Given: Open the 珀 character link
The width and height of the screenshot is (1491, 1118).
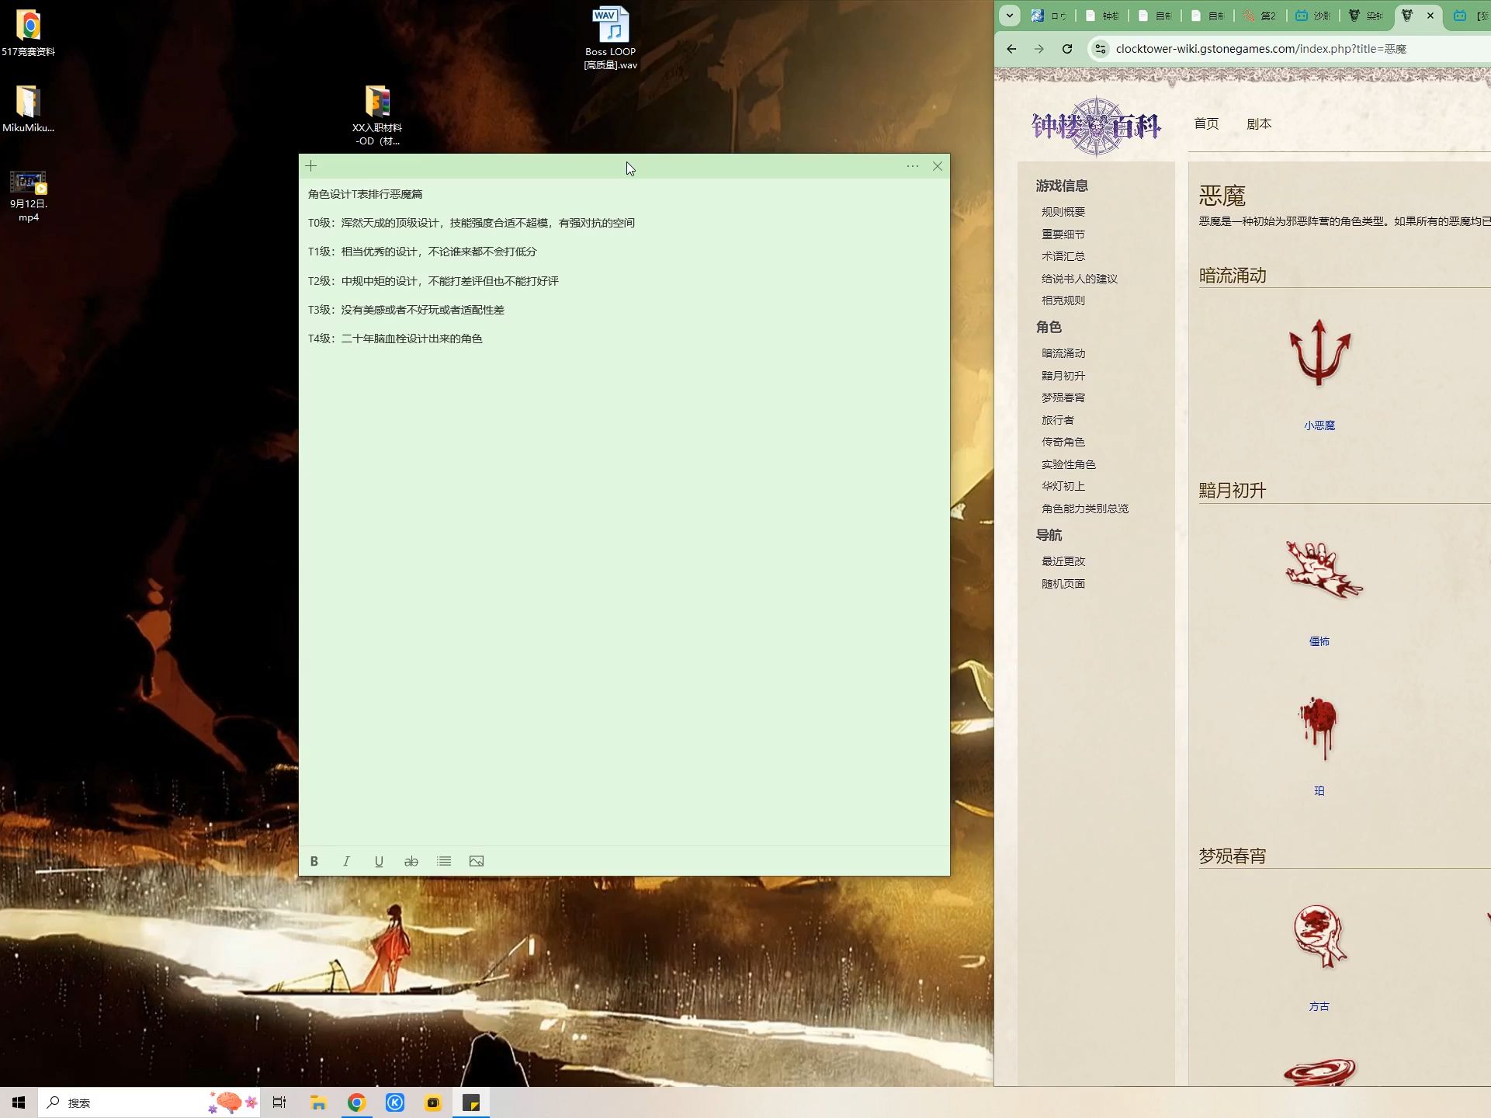Looking at the screenshot, I should point(1319,791).
